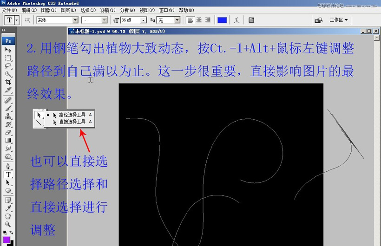
Task: Set left text alignment
Action: click(x=190, y=20)
